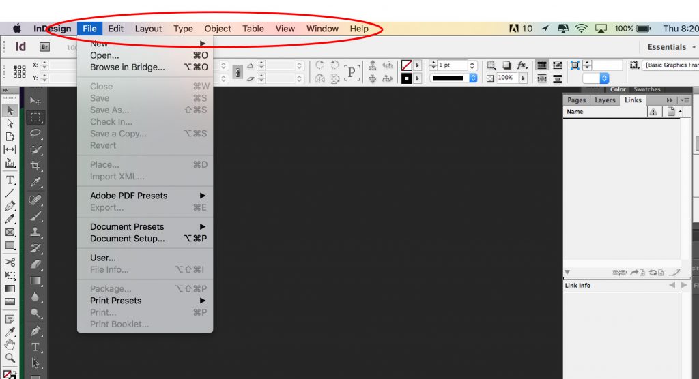699x379 pixels.
Task: Expand the opacity 100% slider arrow
Action: point(524,78)
